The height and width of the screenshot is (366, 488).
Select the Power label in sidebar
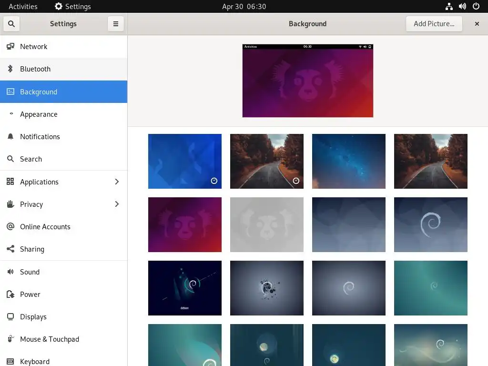click(x=30, y=294)
